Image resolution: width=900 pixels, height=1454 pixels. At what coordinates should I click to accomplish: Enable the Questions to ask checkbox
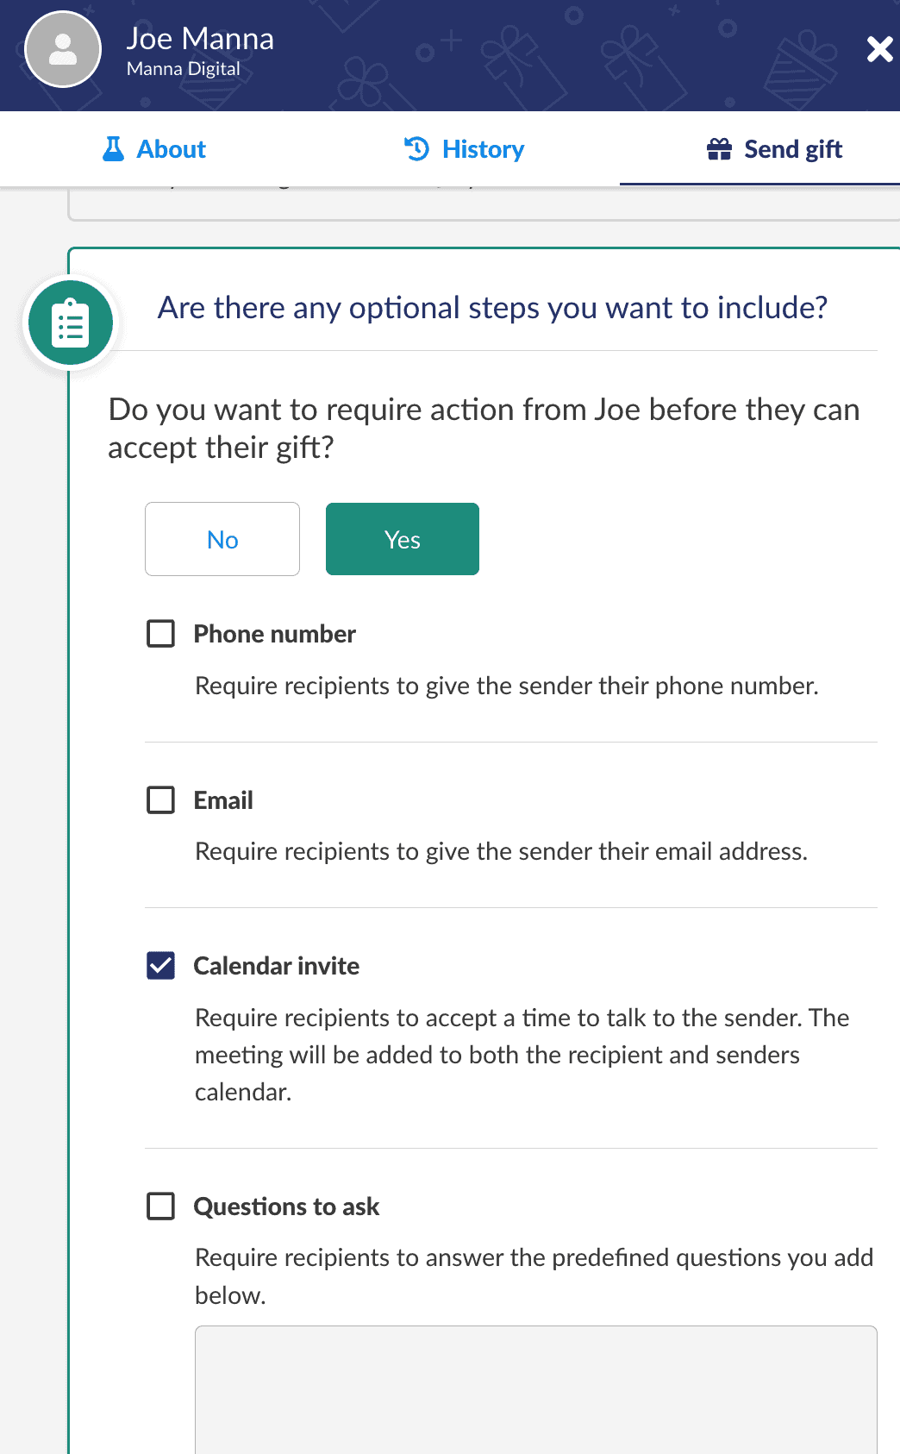pyautogui.click(x=161, y=1206)
